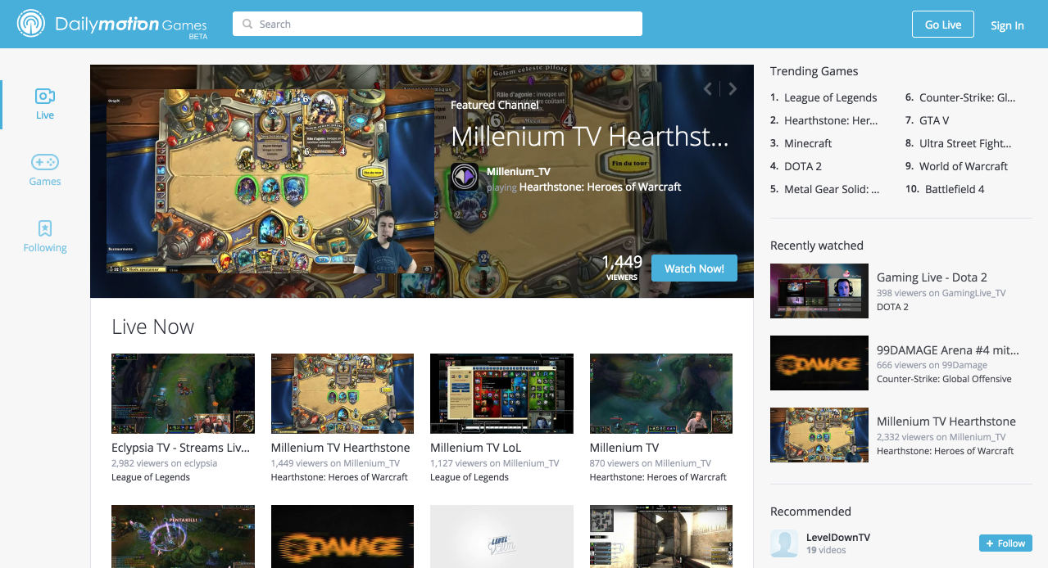Open the 99DAMAGE thumbnail under Live Now
The image size is (1048, 568).
point(343,536)
